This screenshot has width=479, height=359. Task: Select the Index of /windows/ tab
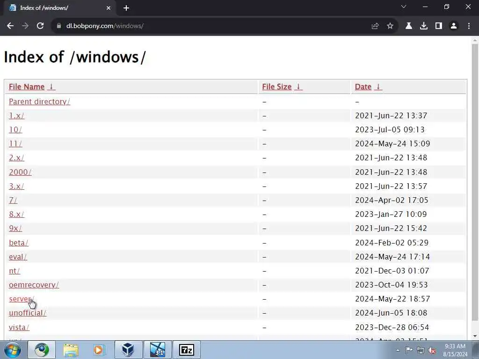coord(59,8)
